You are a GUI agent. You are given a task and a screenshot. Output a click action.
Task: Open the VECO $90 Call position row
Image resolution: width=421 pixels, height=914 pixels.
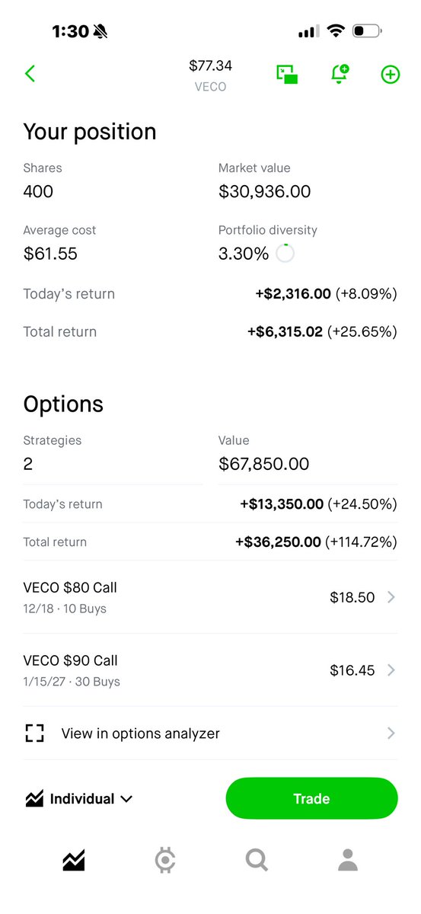click(210, 670)
